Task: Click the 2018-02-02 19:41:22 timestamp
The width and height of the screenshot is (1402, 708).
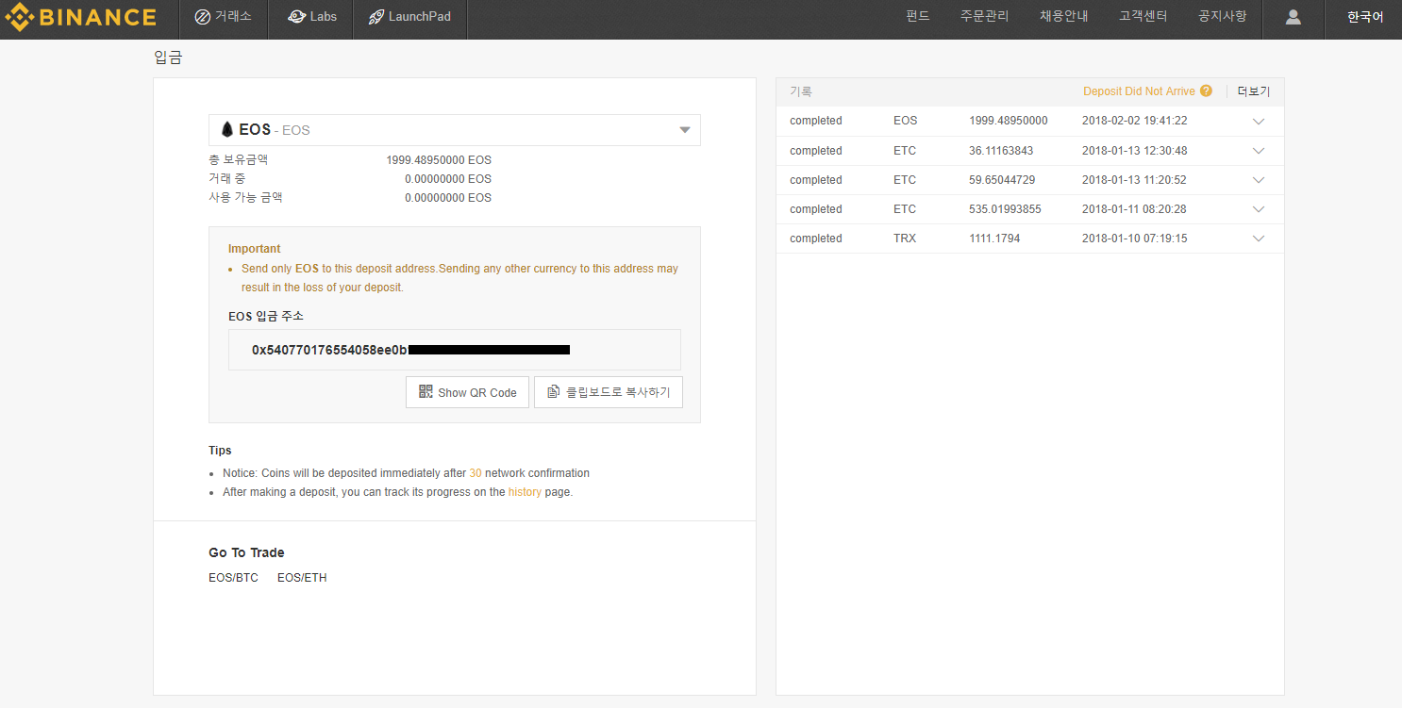Action: pos(1134,121)
